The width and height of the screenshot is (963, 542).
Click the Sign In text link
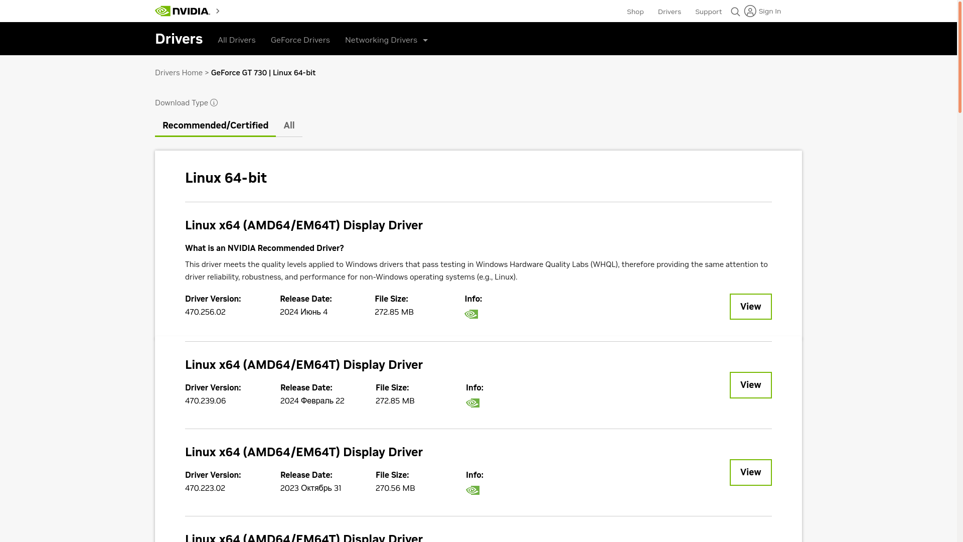click(769, 11)
